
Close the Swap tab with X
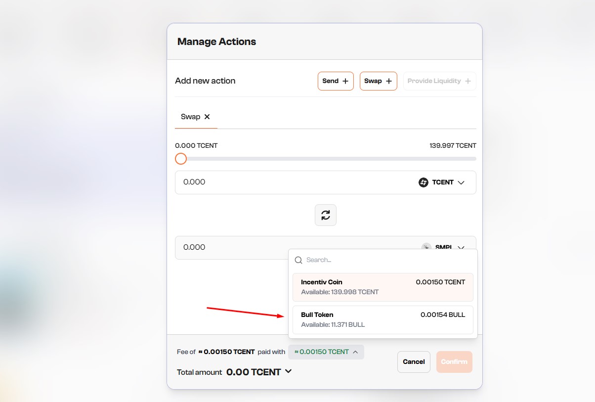pyautogui.click(x=207, y=117)
